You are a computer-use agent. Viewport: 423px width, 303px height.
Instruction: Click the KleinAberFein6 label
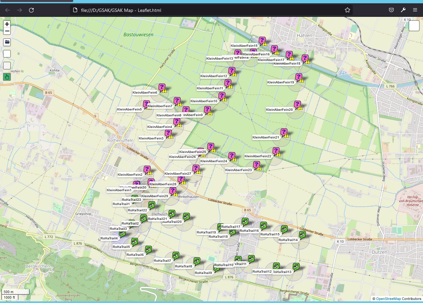click(145, 93)
